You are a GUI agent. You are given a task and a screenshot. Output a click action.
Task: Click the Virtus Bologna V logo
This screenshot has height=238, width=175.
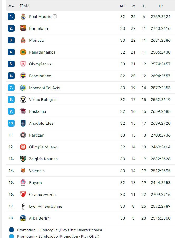click(23, 100)
